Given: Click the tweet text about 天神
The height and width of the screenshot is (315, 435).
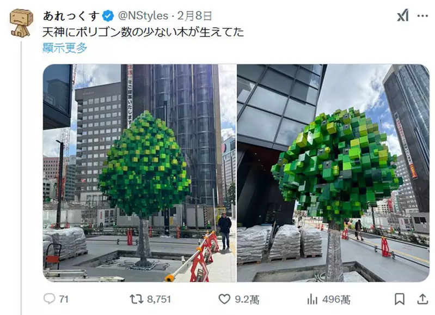Looking at the screenshot, I should pos(143,32).
